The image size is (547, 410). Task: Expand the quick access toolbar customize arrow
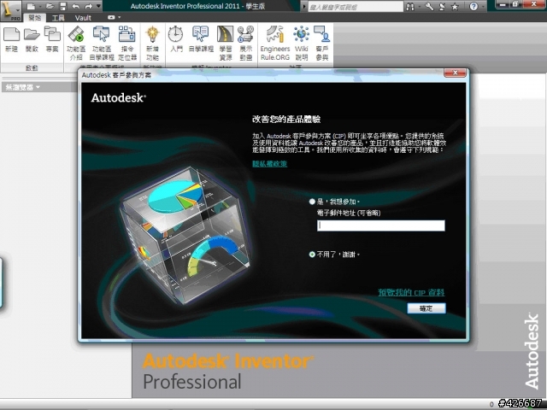(x=99, y=6)
